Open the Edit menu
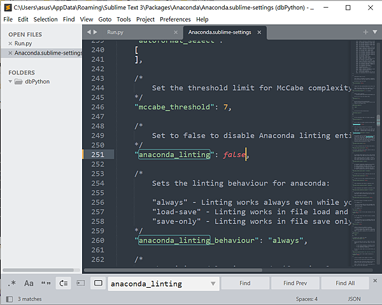Screen dimensions: 382x305 pos(23,19)
